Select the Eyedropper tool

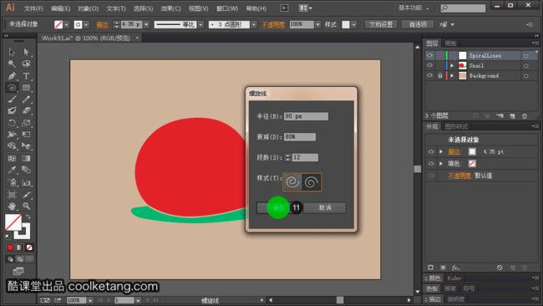point(12,170)
